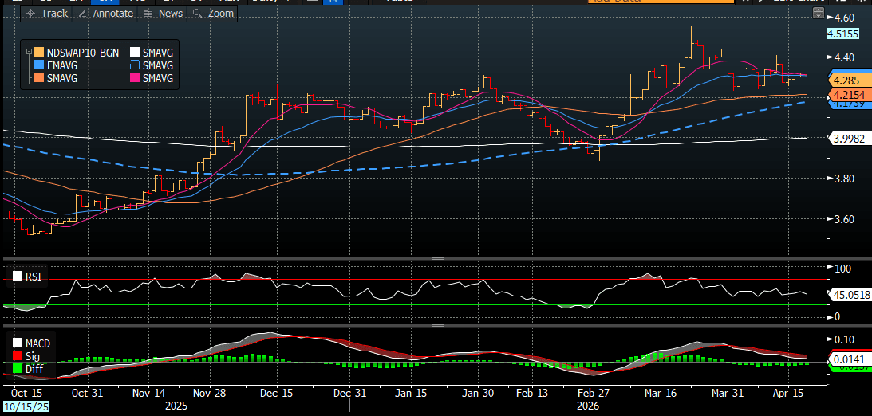Click the Apr 15 date axis label
Image resolution: width=872 pixels, height=416 pixels.
point(790,392)
